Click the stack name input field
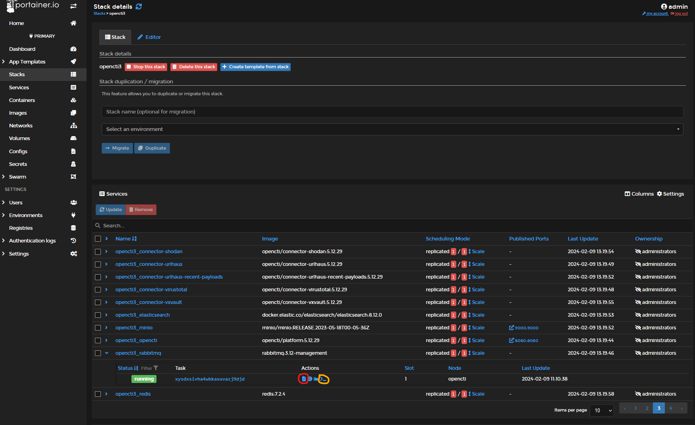The height and width of the screenshot is (425, 695). 392,112
